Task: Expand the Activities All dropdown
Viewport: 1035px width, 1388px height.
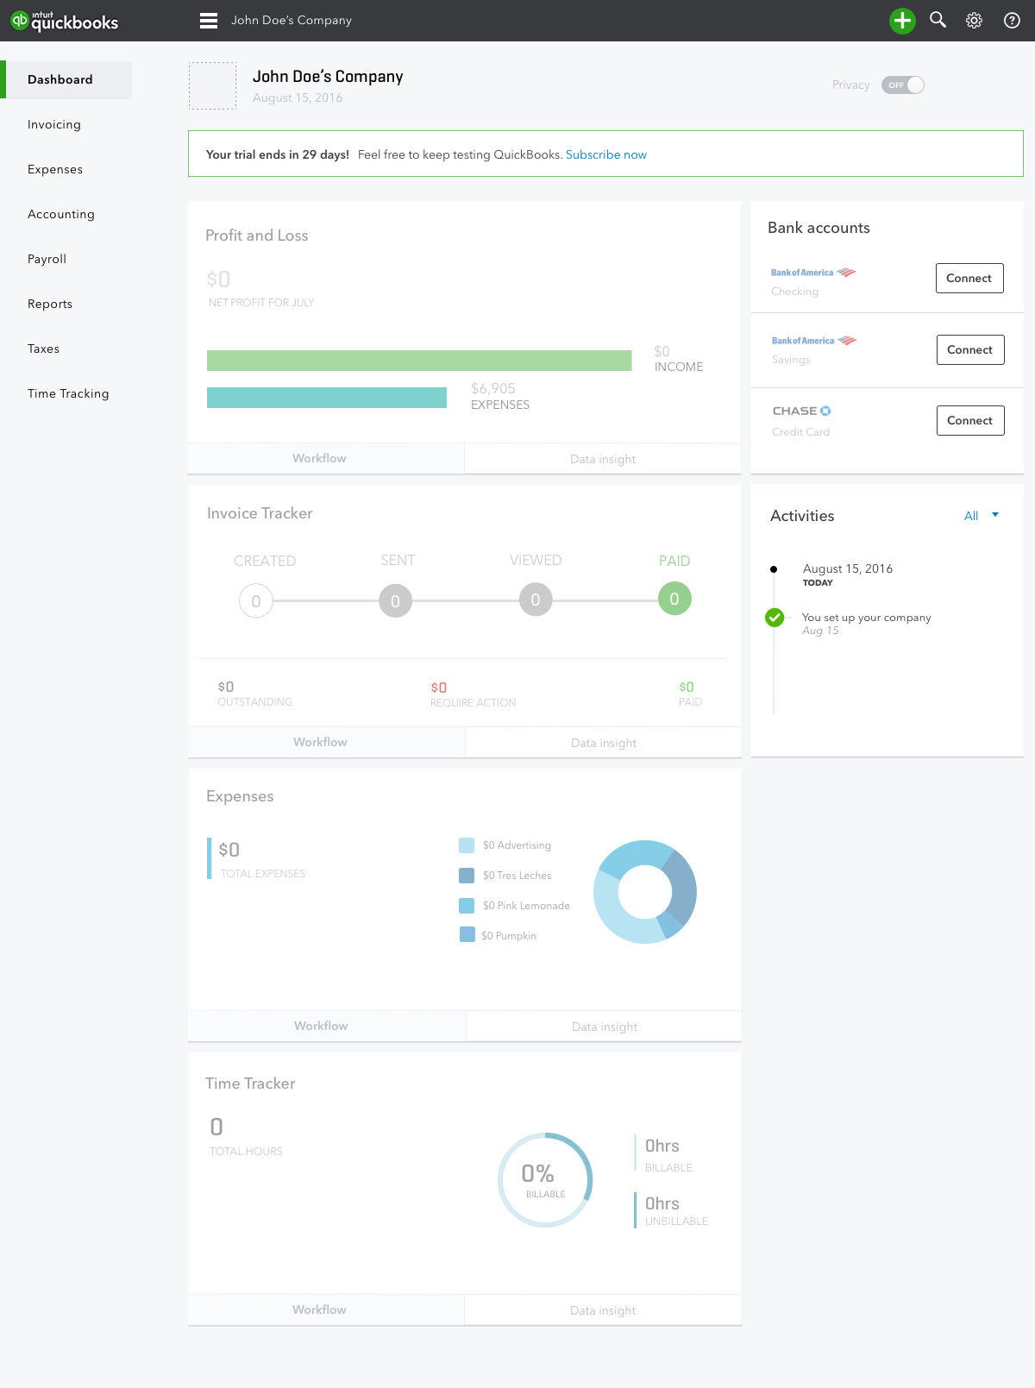Action: pyautogui.click(x=982, y=516)
